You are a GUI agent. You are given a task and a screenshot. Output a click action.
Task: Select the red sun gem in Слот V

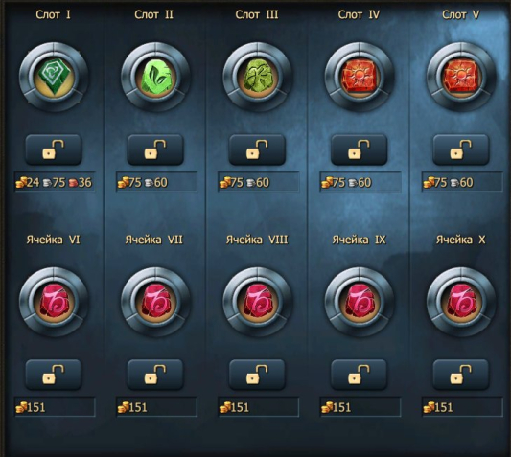[x=461, y=77]
